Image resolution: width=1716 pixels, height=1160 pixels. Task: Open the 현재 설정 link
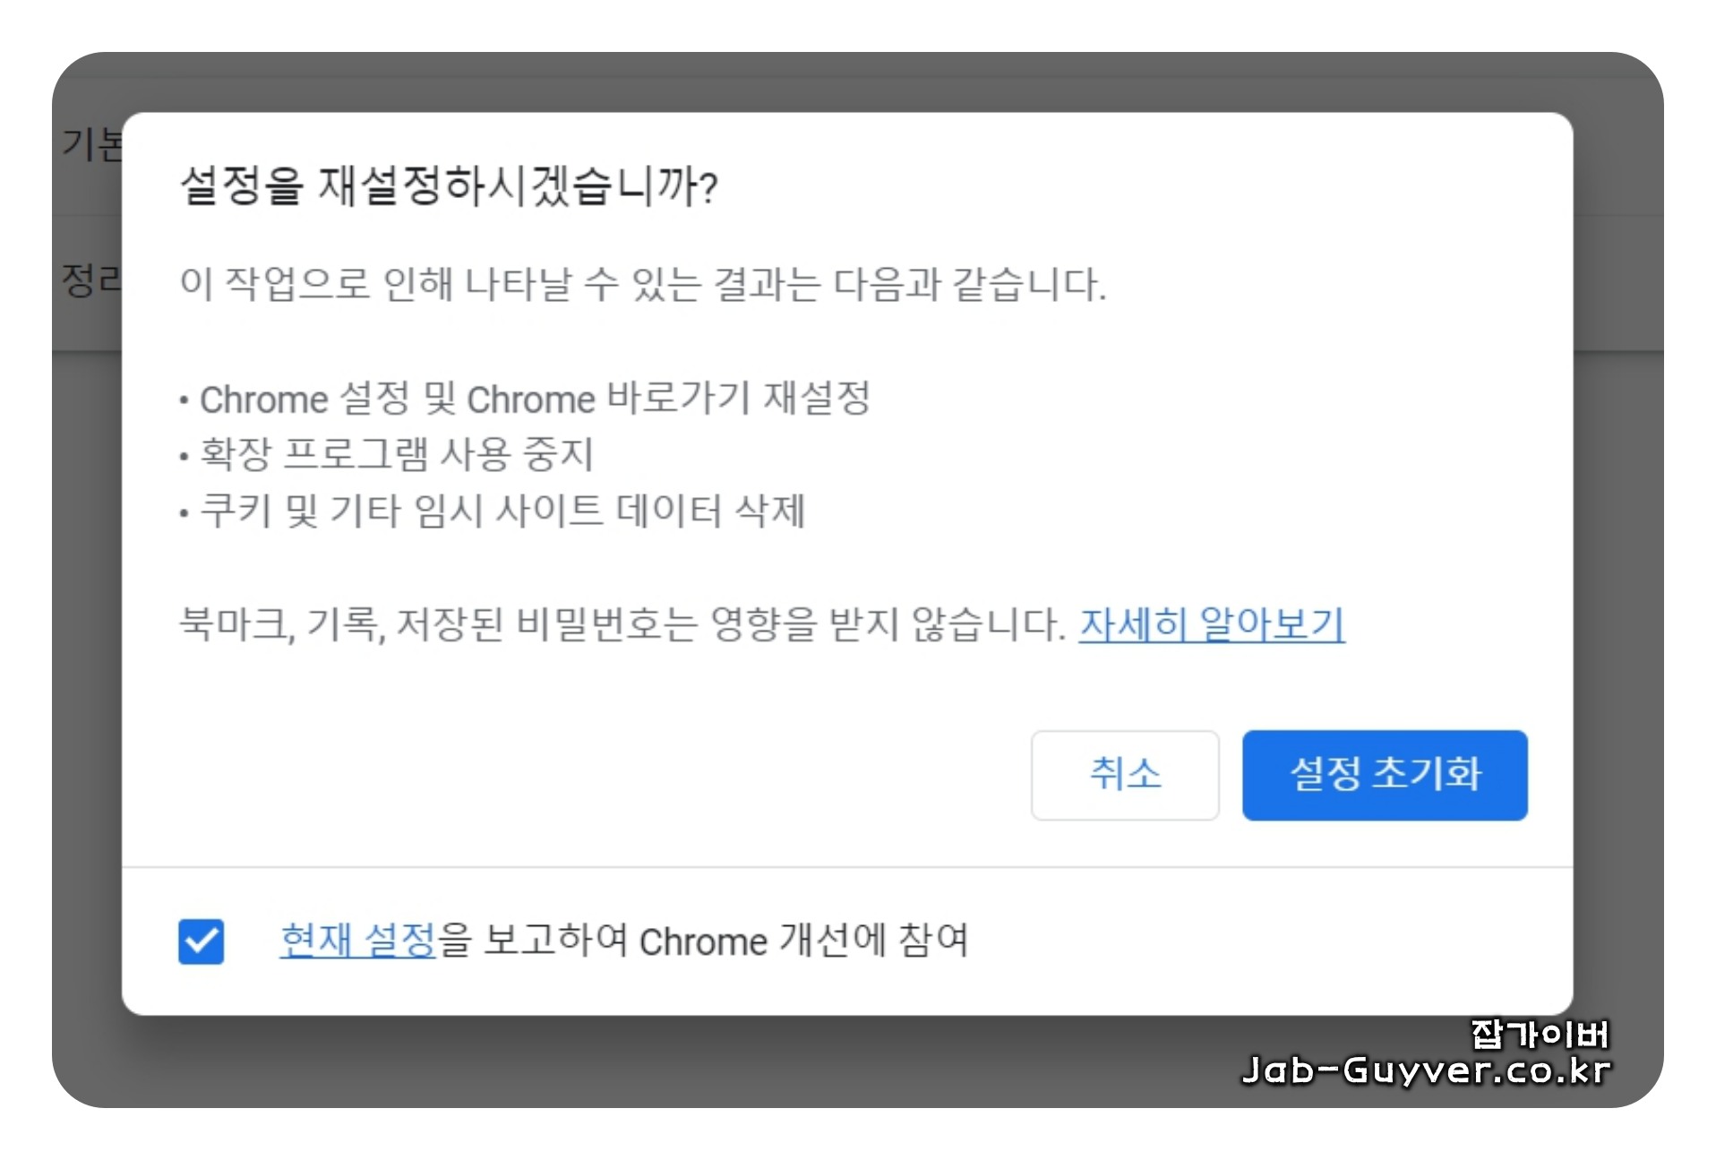tap(357, 941)
